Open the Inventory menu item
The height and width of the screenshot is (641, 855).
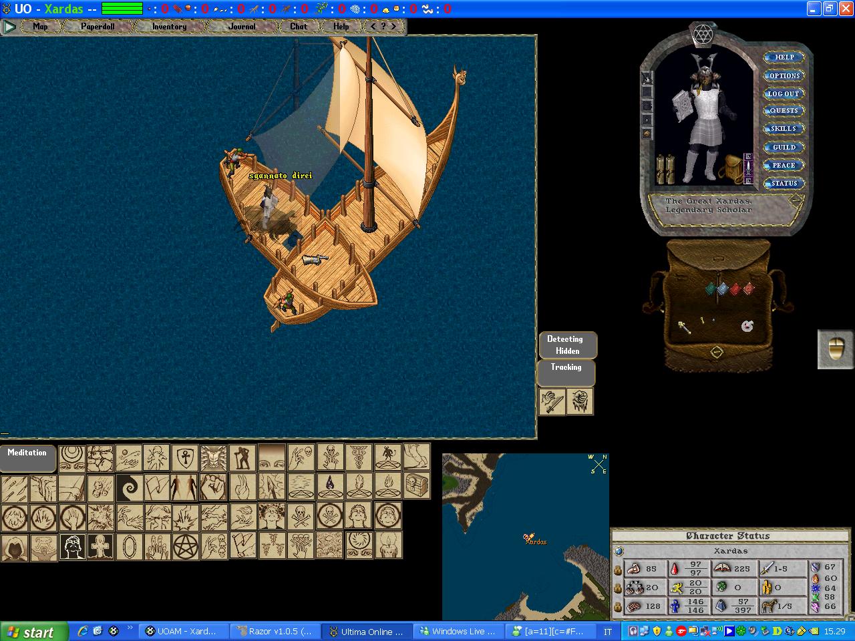[x=169, y=27]
